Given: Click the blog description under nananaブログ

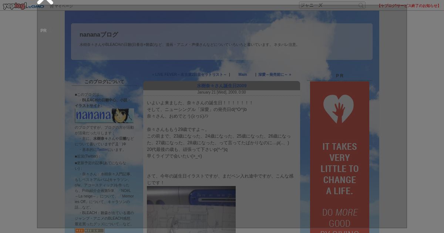Looking at the screenshot, I should (189, 45).
